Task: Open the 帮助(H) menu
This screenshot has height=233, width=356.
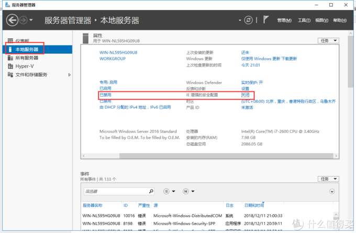Action: [340, 20]
